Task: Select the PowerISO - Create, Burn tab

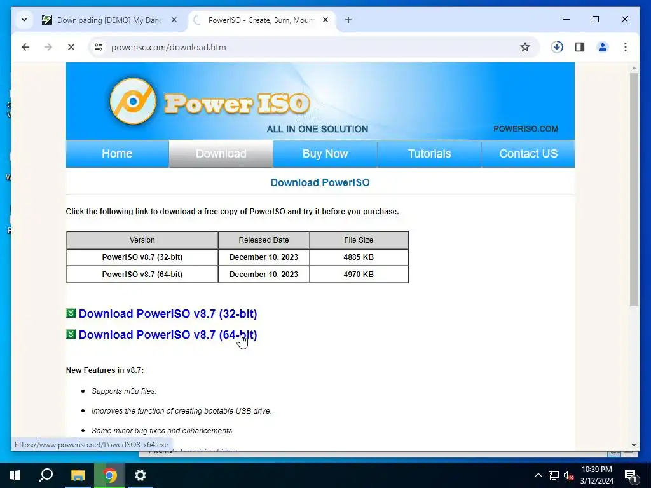Action: coord(261,20)
